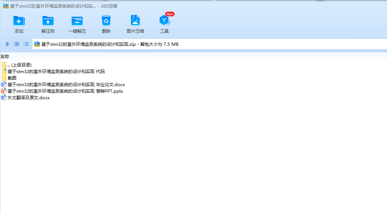Select the 答辩PPT.pptx file
Image resolution: width=387 pixels, height=213 pixels.
pos(63,91)
